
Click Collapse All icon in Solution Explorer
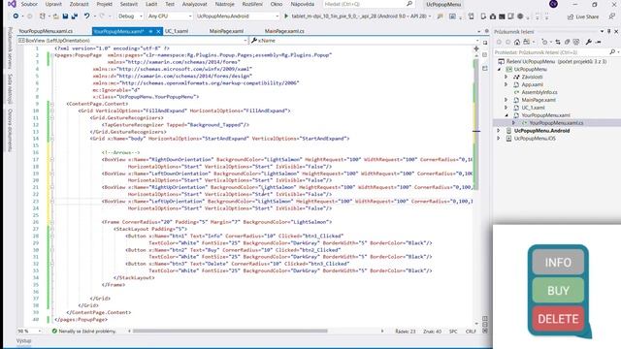click(567, 42)
